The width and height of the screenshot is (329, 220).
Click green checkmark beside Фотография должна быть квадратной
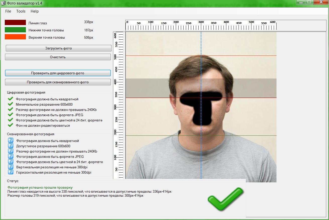(x=10, y=99)
